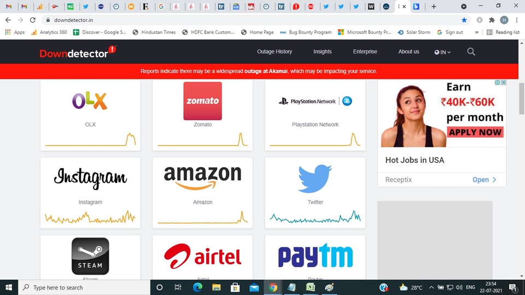Click the Twitter bird logo
The width and height of the screenshot is (525, 295).
315,179
